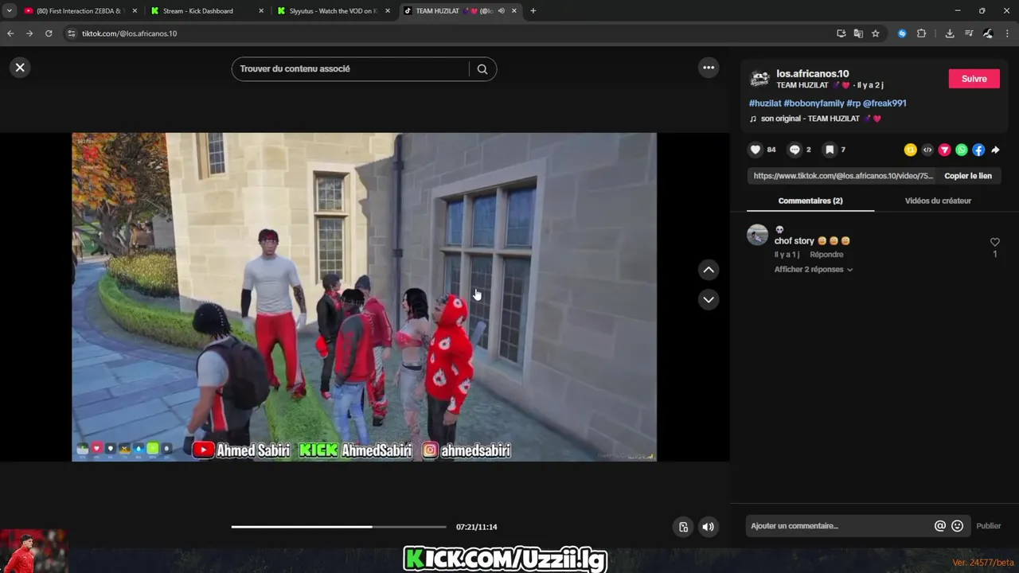
Task: Bookmark the video to favorites
Action: [x=830, y=150]
